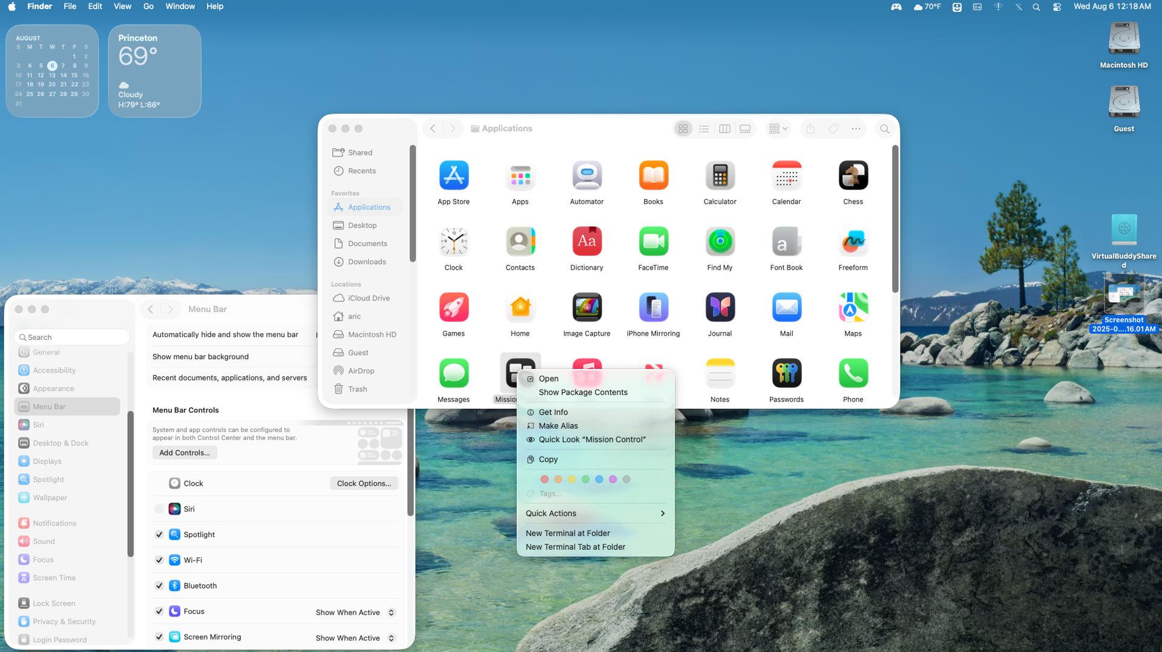Open the Go menu in the menu bar
Image resolution: width=1162 pixels, height=652 pixels.
pos(148,7)
